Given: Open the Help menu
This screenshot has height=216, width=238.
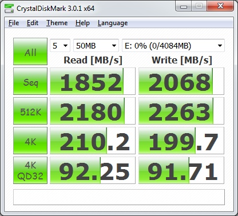Looking at the screenshot, I should [x=82, y=23].
